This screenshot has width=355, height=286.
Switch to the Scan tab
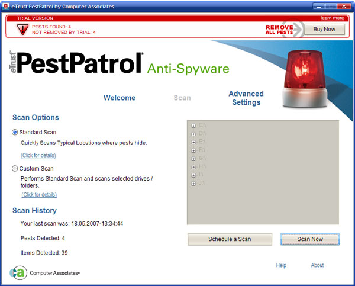(x=182, y=98)
